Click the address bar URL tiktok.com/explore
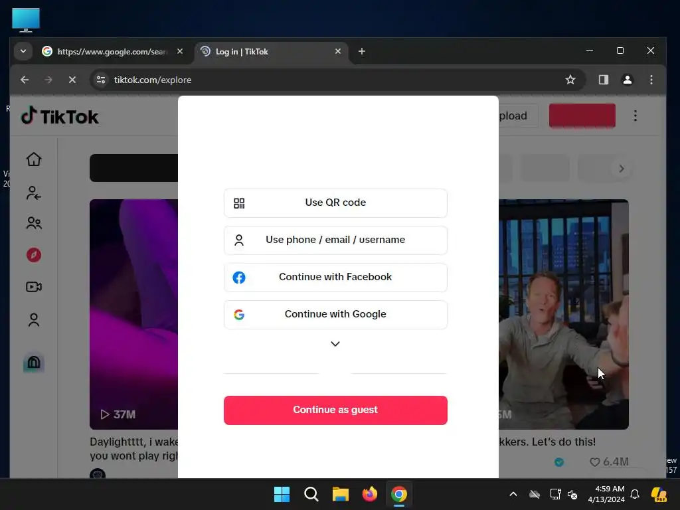 point(153,80)
